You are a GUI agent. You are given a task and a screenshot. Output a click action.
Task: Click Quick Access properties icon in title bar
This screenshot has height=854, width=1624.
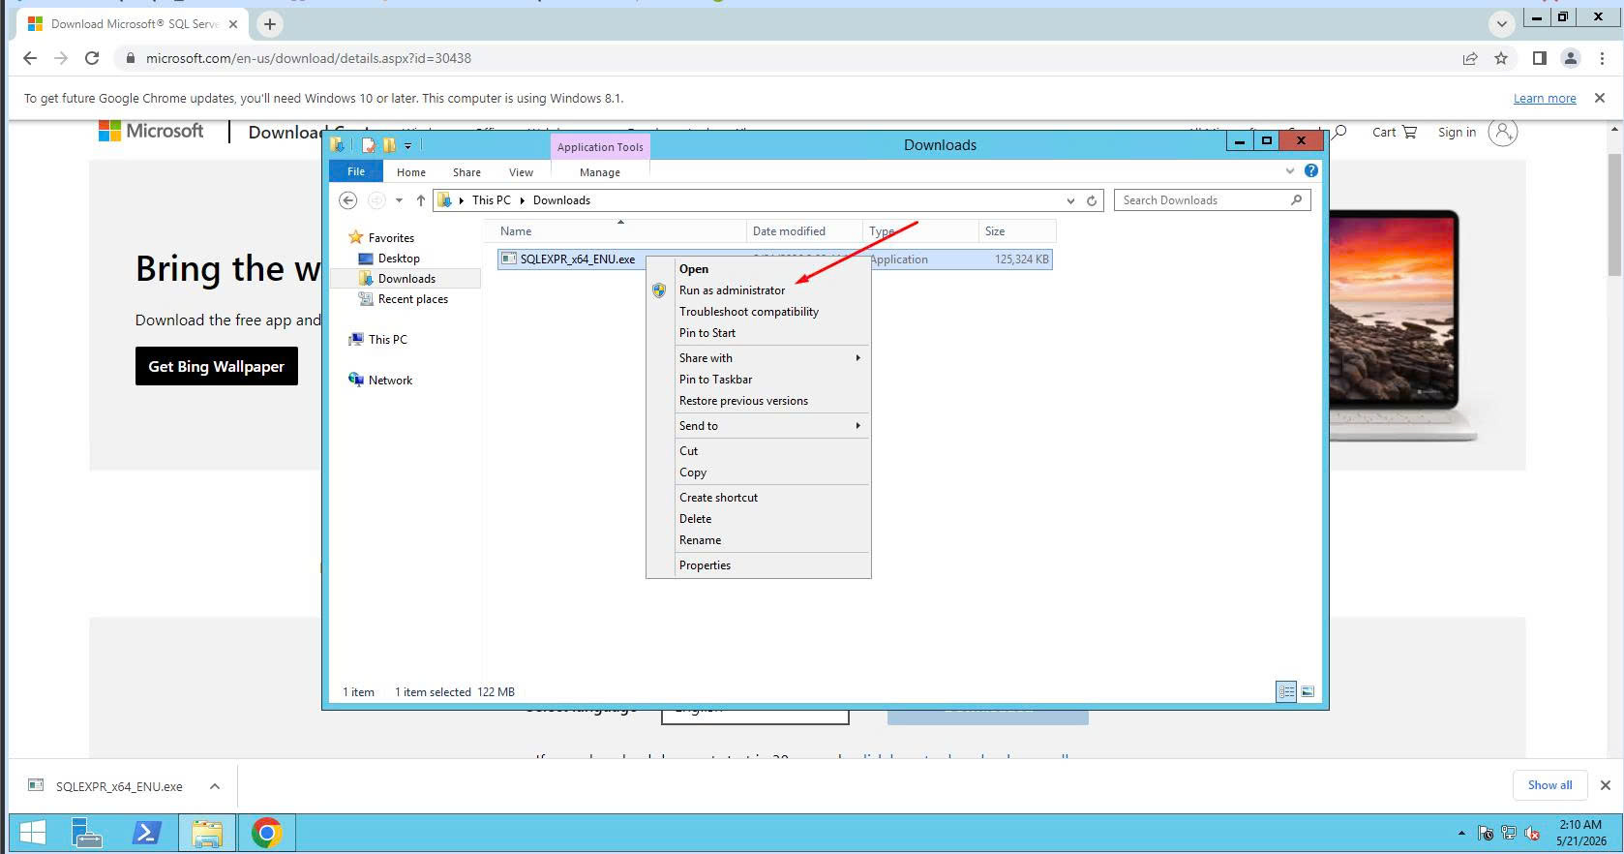[369, 145]
